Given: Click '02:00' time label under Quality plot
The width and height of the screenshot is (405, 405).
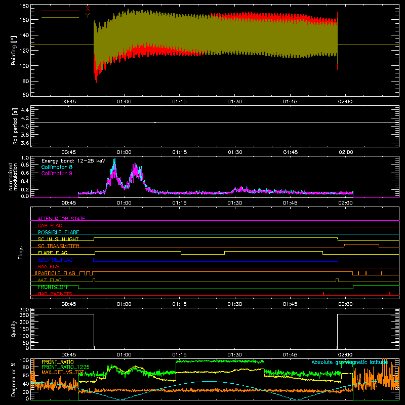Looking at the screenshot, I should (x=345, y=355).
